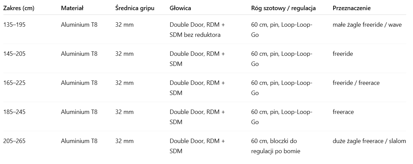Screen dimensions: 413x164
Task: Click the "Zakres (cm)" column header
Action: coord(19,8)
